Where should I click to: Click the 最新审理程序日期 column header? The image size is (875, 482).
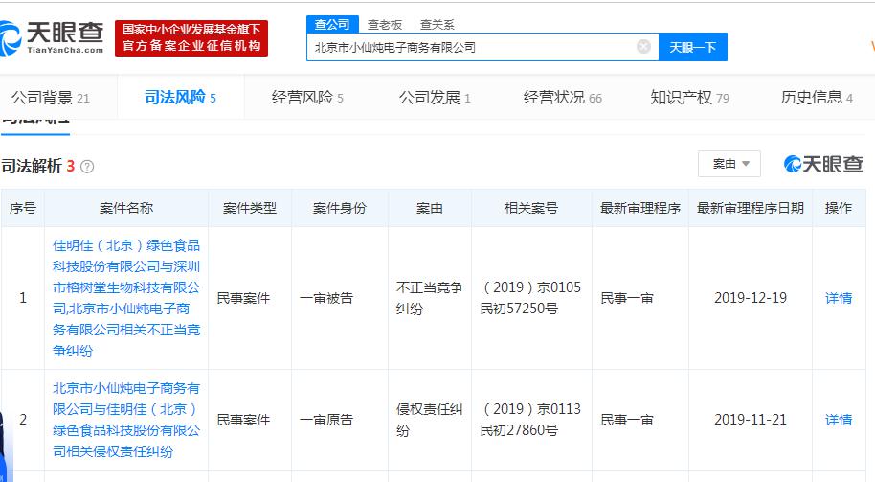click(750, 208)
